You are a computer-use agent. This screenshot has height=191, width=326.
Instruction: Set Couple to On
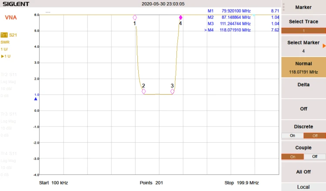coord(293,157)
